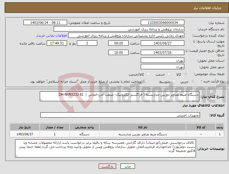Open اطلاعات تماس خریدار link
Image resolution: width=229 pixels, height=174 pixels.
coord(52,35)
